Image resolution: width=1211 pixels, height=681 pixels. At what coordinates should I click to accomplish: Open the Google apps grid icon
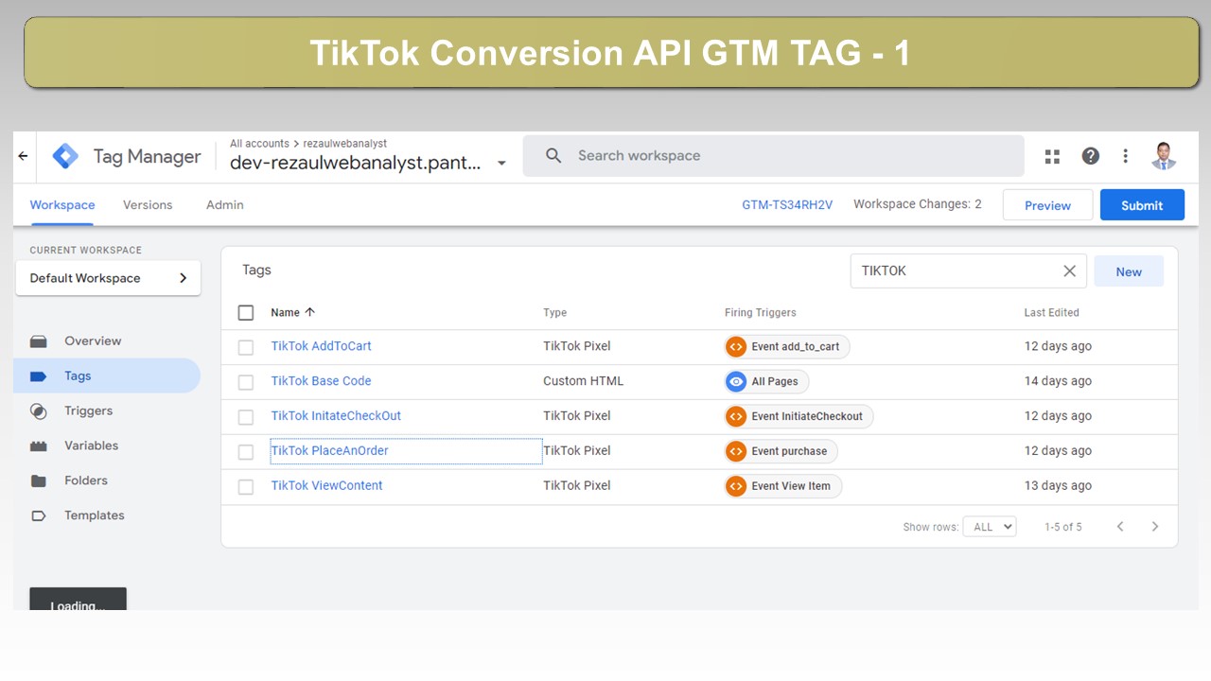[1052, 156]
